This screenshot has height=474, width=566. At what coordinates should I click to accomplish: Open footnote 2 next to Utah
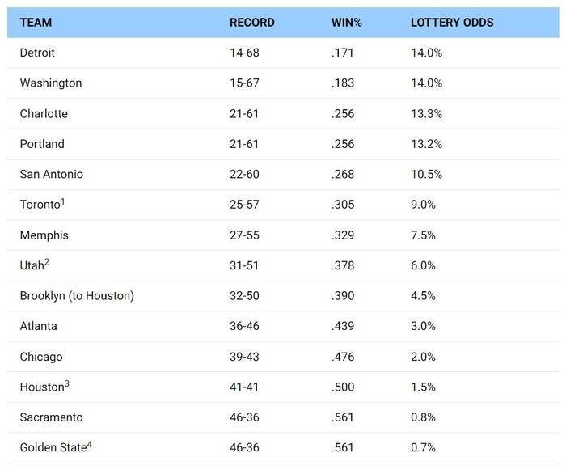click(47, 262)
